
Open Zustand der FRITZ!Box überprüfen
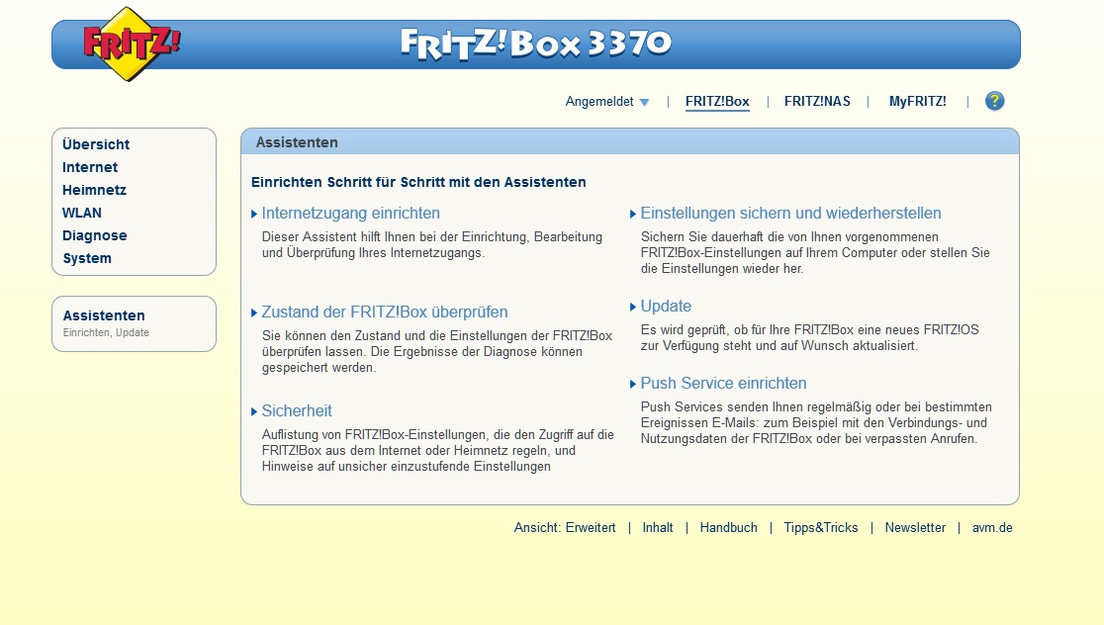click(385, 312)
